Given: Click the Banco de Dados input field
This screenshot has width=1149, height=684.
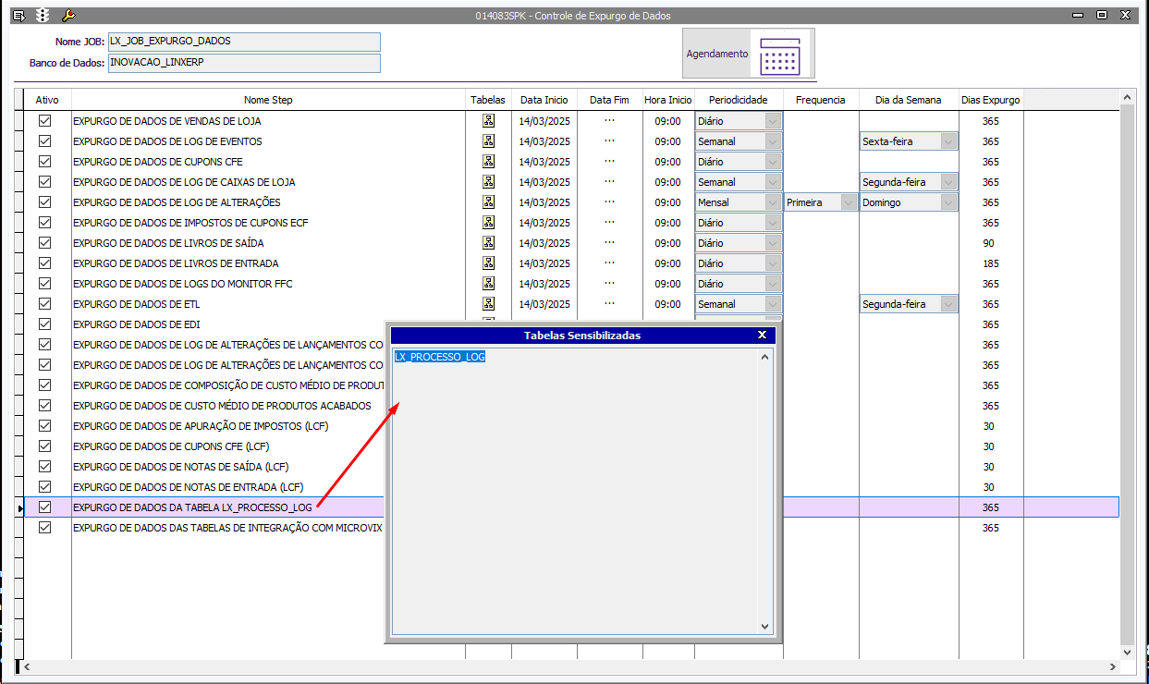Looking at the screenshot, I should tap(244, 63).
